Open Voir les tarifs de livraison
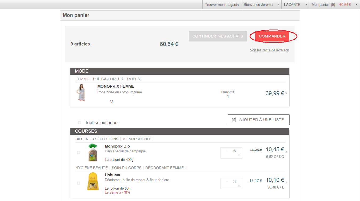 click(x=269, y=50)
